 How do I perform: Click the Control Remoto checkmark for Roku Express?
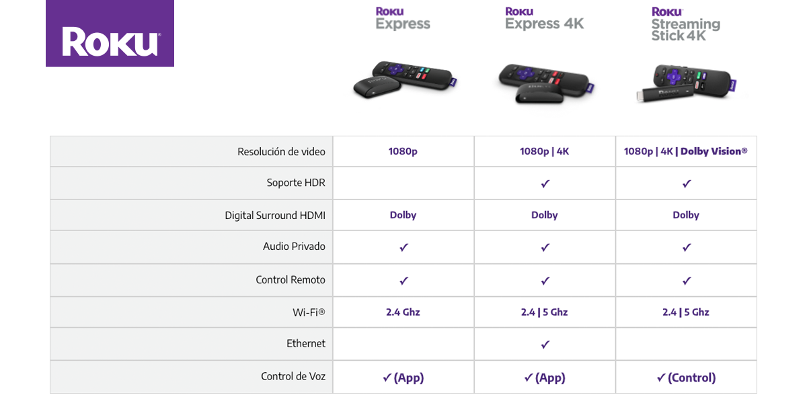click(x=403, y=281)
